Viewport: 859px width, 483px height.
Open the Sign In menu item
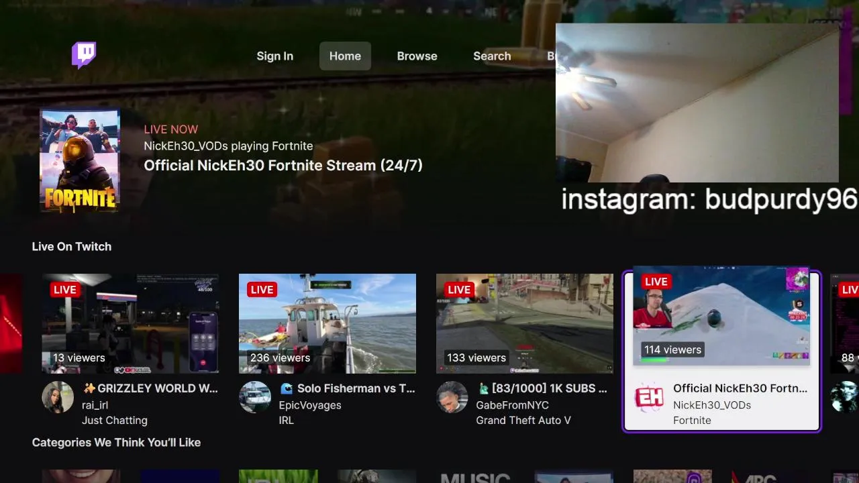[274, 56]
